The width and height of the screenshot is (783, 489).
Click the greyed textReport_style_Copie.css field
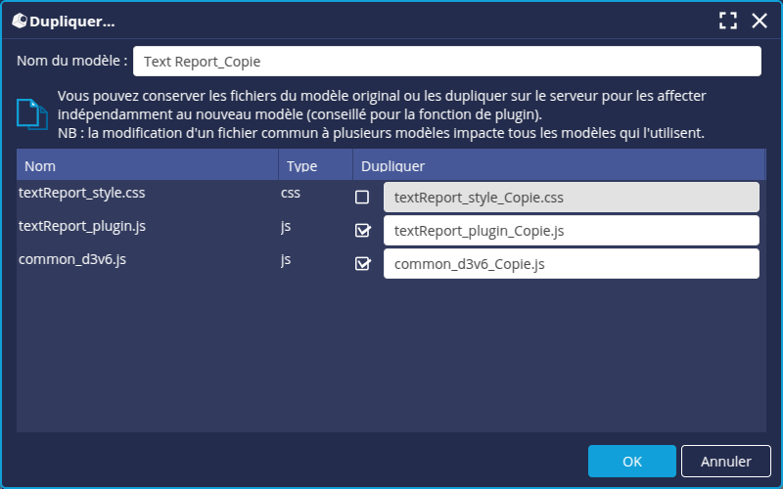coord(572,198)
